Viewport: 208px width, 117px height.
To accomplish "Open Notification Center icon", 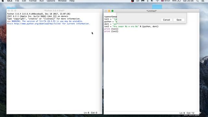I will 203,1.
